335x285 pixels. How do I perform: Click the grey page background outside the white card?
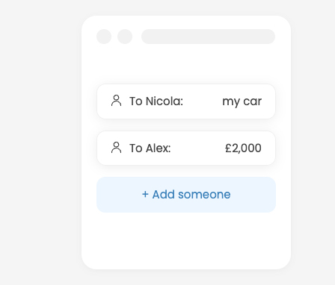(40, 142)
